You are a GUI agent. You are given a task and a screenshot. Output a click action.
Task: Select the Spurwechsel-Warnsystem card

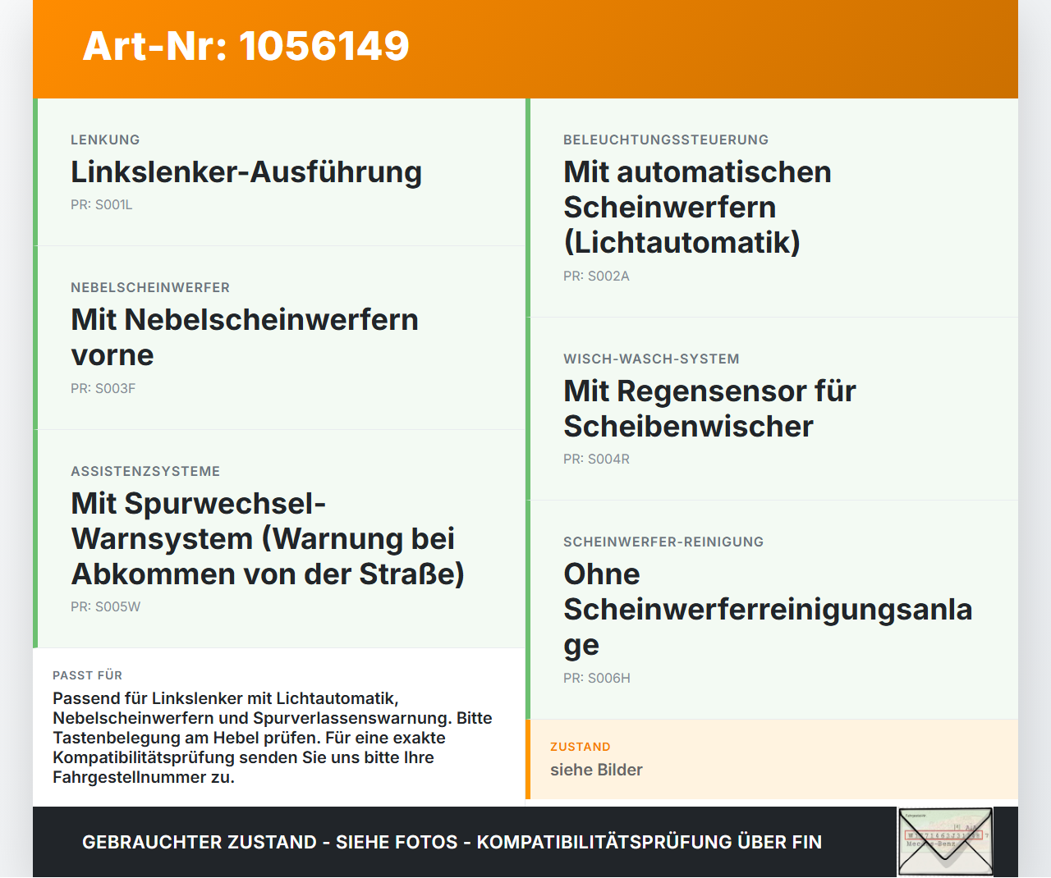(279, 539)
